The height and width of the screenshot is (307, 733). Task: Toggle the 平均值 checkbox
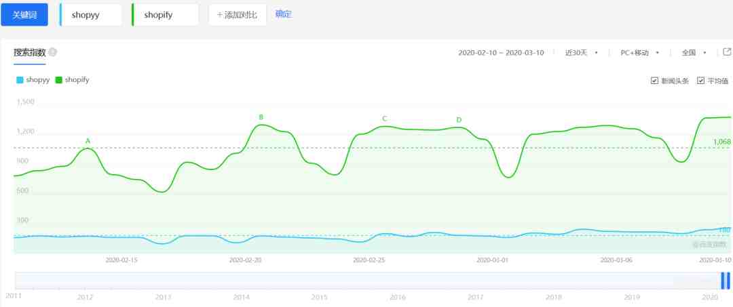700,81
